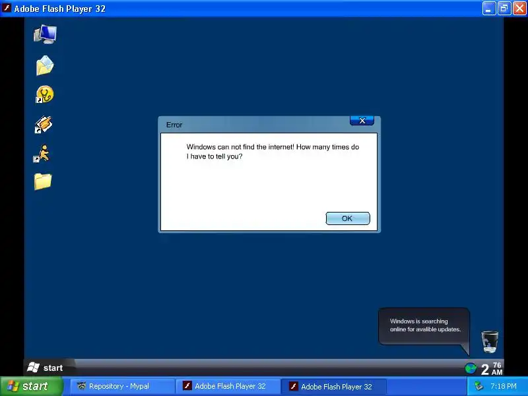
Task: Restore down the Adobe Flash Player window
Action: (504, 9)
